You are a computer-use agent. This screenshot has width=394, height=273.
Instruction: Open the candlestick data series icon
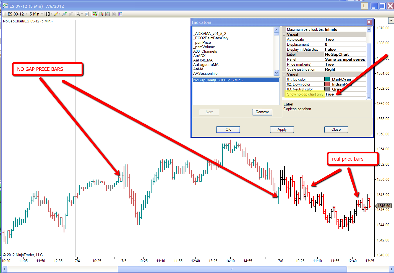coord(101,14)
